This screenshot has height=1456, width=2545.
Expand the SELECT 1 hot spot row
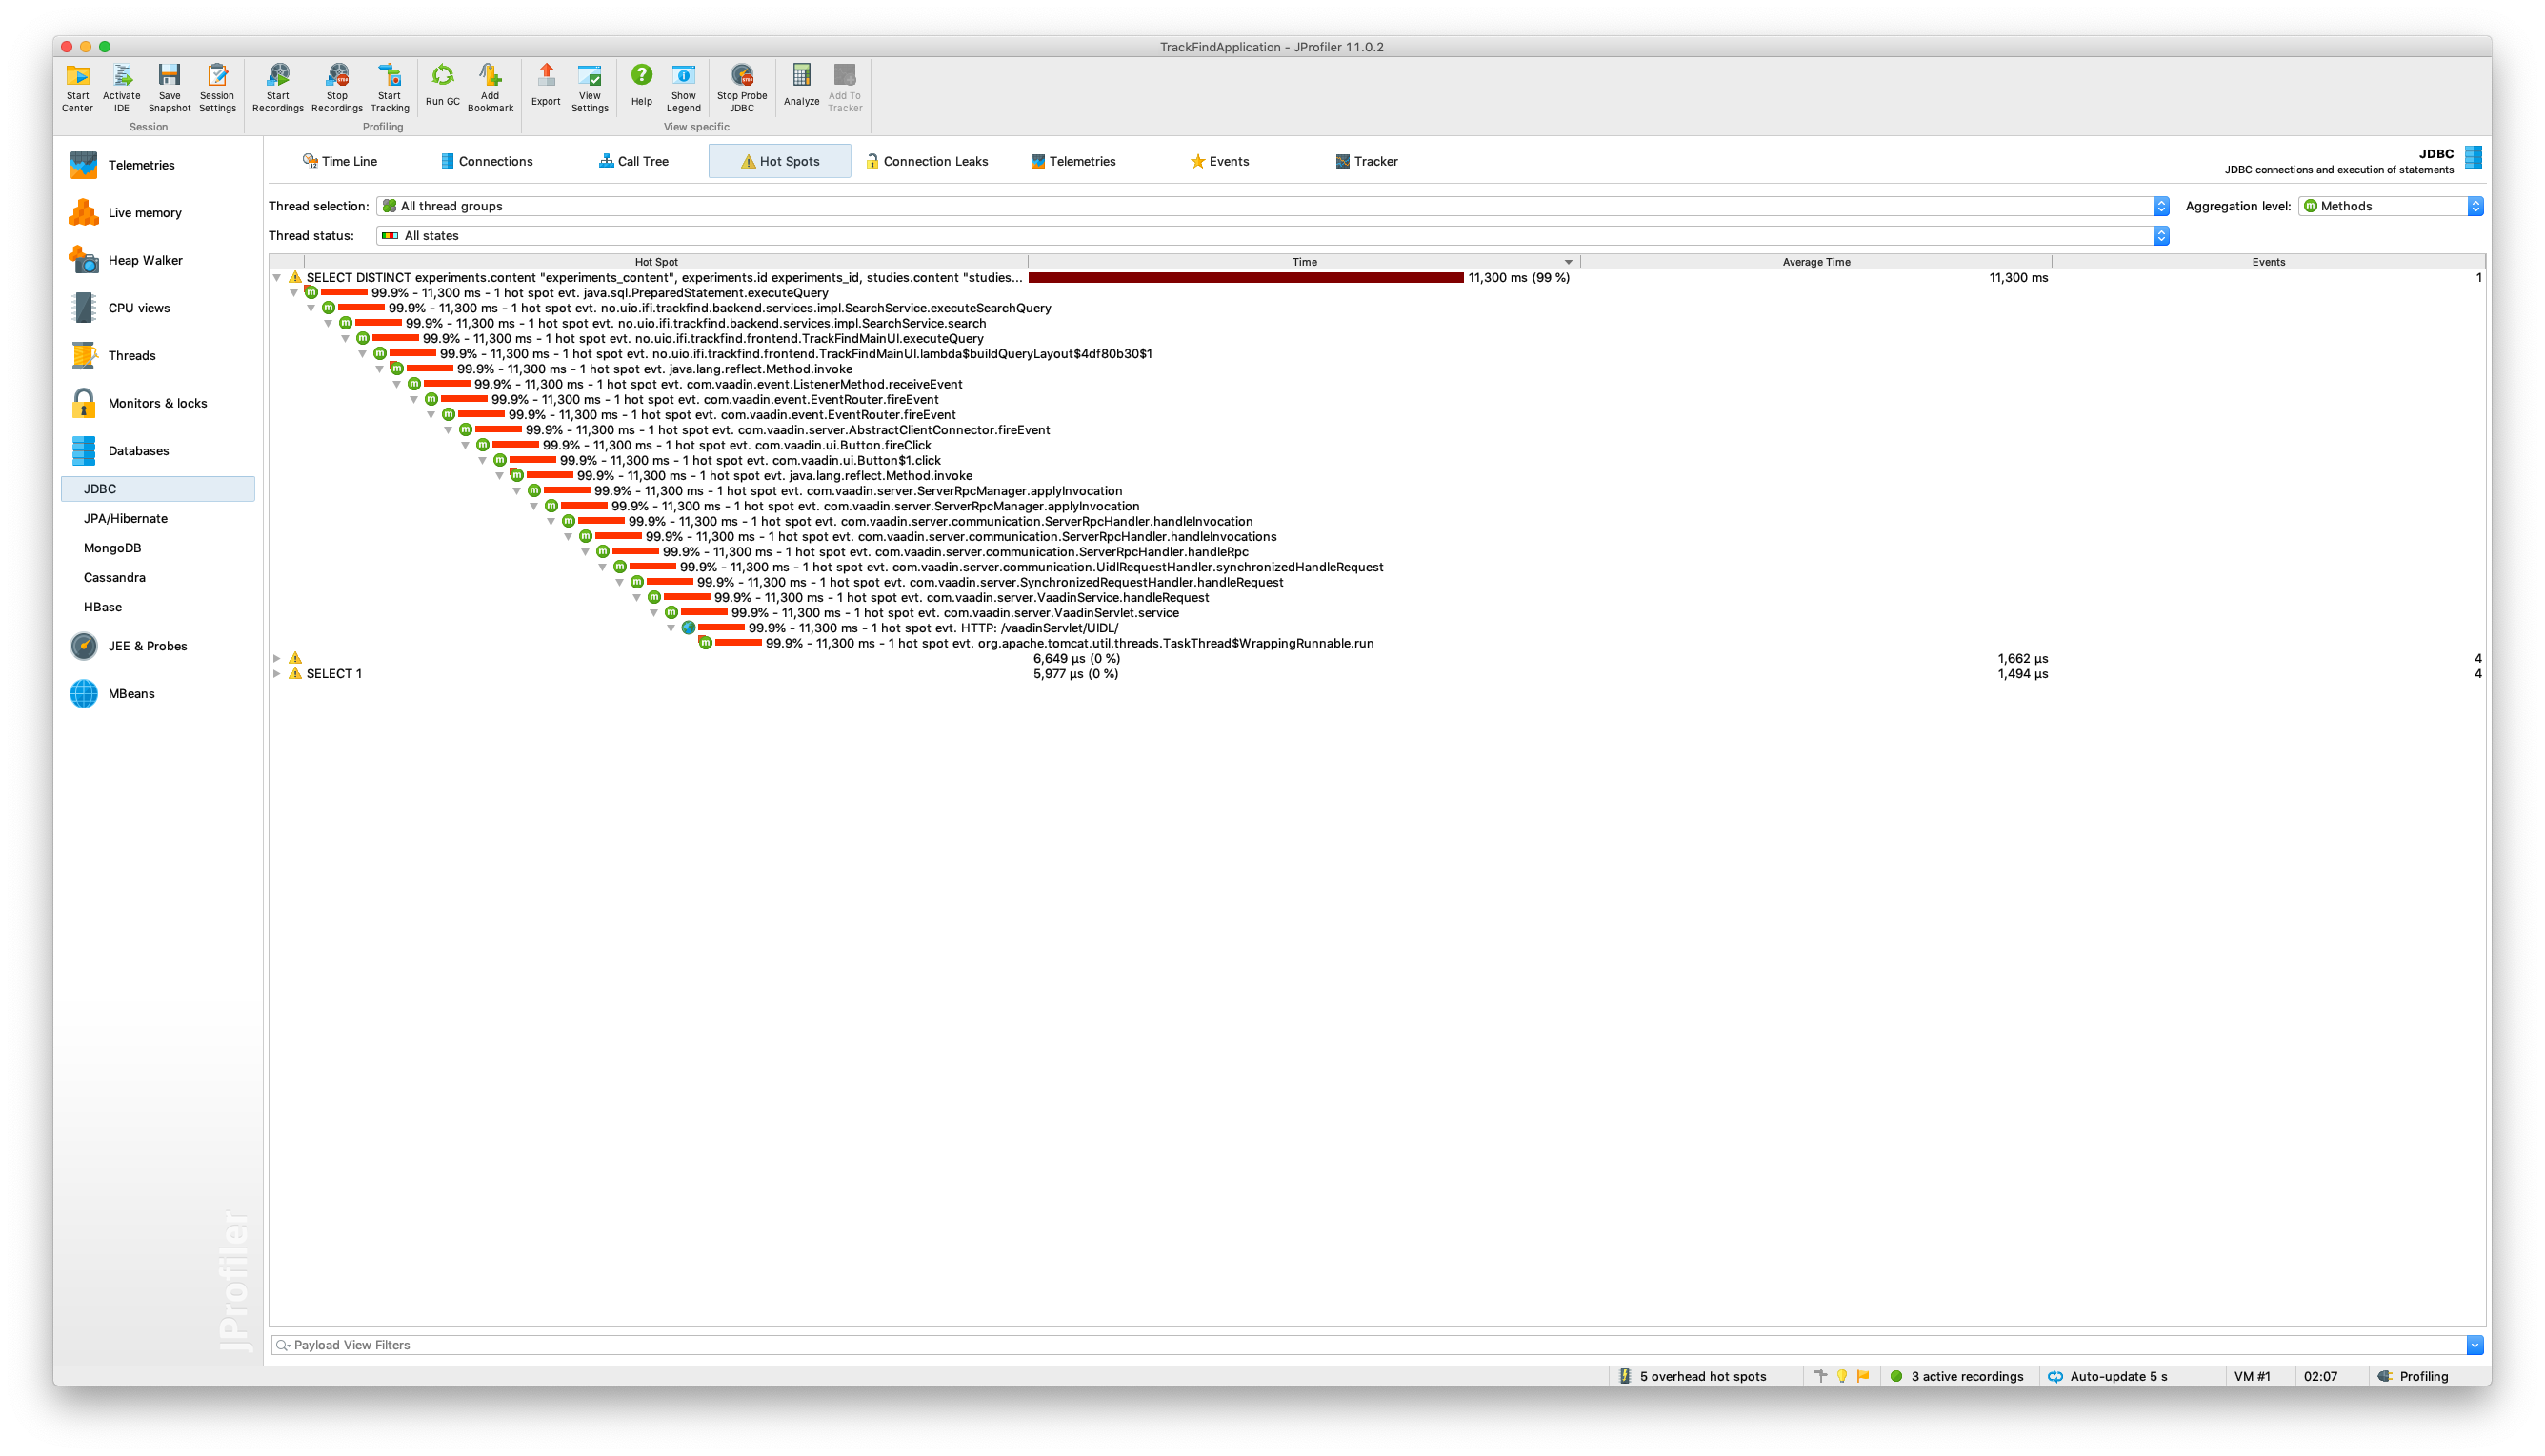[x=277, y=674]
